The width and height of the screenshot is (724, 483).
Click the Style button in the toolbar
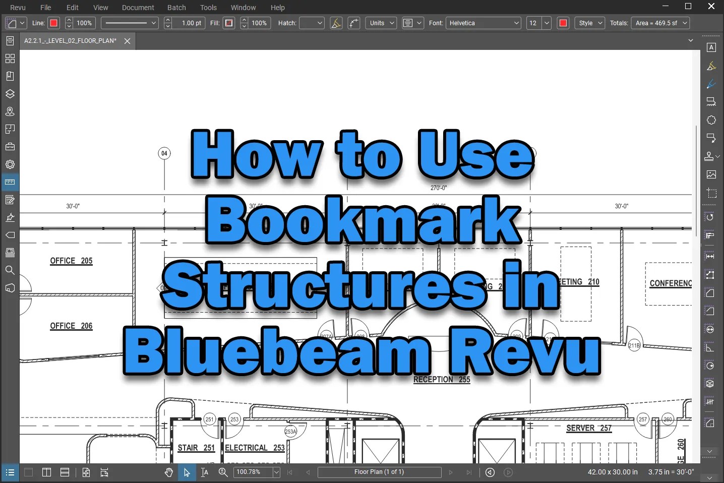589,23
